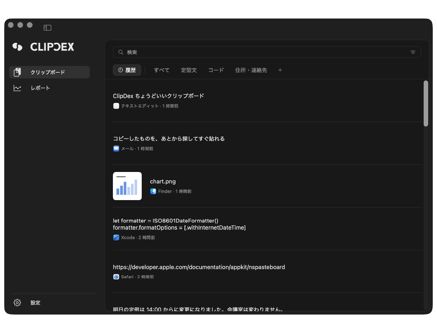Viewport: 437px width, 333px height.
Task: Click the 設定 label in sidebar
Action: (36, 303)
